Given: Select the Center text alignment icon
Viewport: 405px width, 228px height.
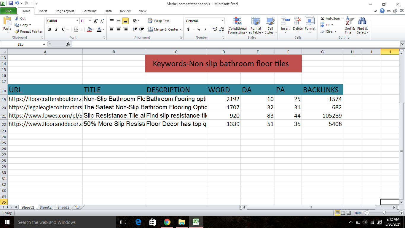Looking at the screenshot, I should point(119,29).
